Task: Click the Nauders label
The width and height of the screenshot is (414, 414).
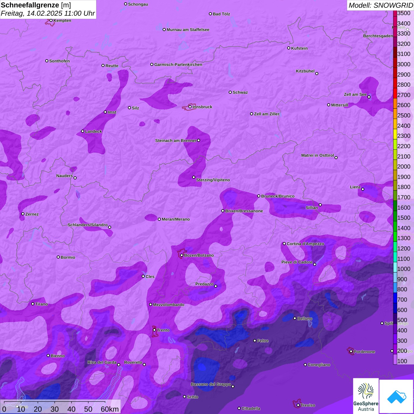Action: click(64, 176)
